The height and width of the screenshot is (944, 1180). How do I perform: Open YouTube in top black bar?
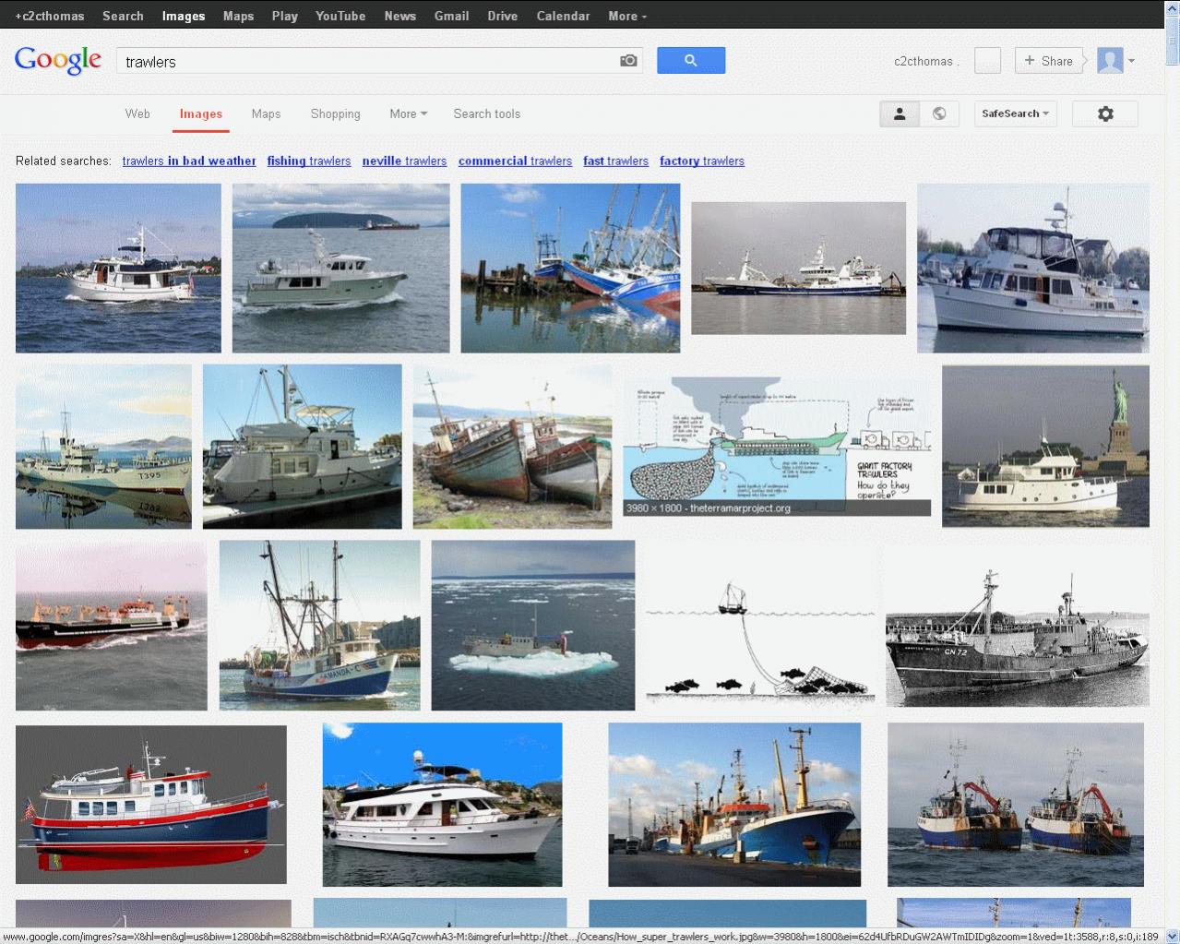(x=340, y=16)
